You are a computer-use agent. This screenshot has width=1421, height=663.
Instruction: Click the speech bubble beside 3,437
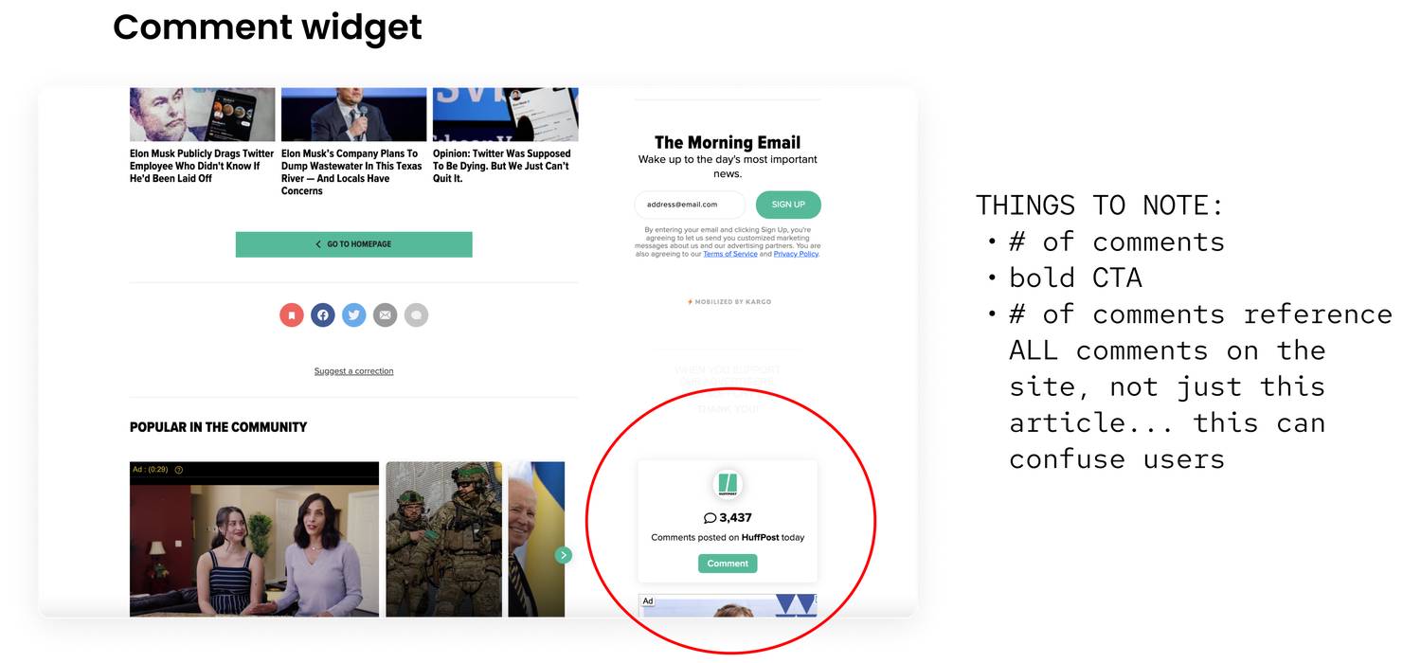click(710, 518)
